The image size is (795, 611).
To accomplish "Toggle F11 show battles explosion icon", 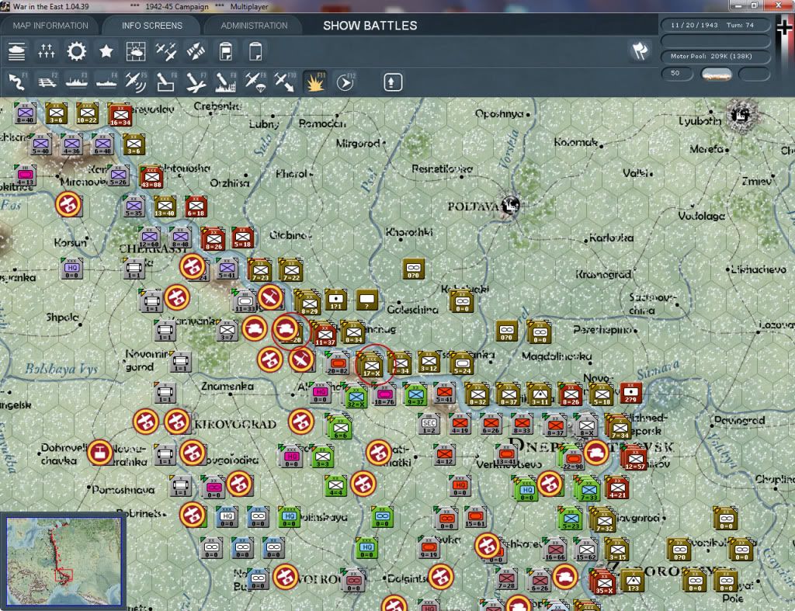I will tap(315, 82).
